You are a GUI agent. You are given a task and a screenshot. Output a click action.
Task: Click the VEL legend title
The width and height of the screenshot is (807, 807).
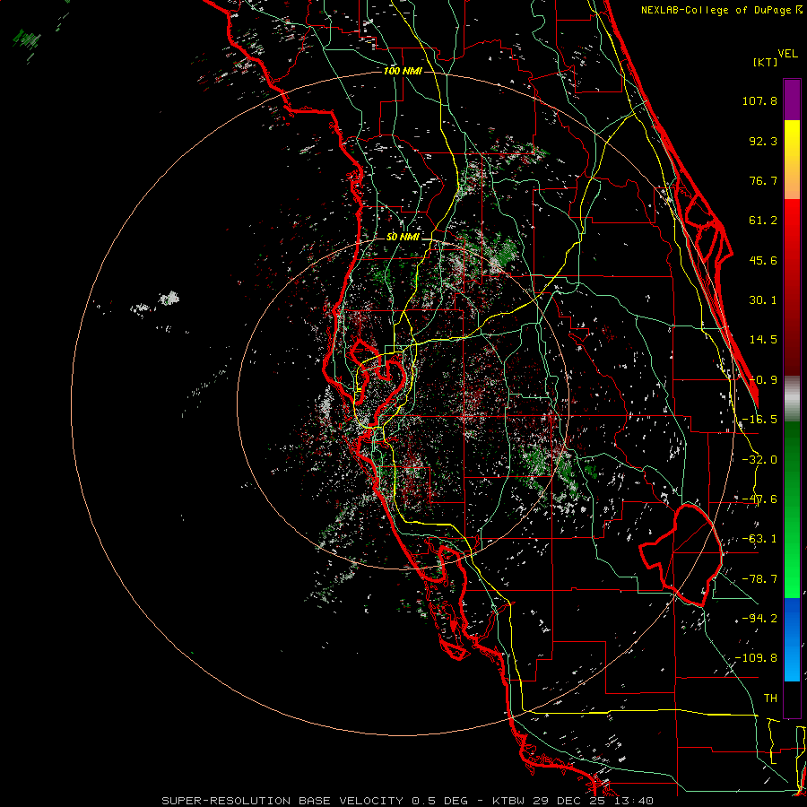click(x=787, y=54)
